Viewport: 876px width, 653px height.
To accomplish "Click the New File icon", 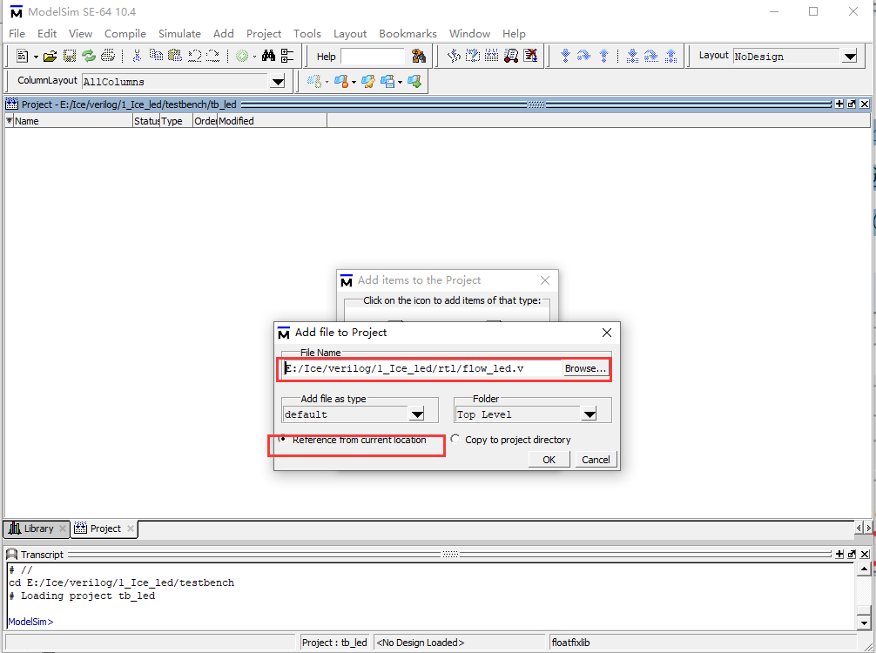I will (x=22, y=56).
